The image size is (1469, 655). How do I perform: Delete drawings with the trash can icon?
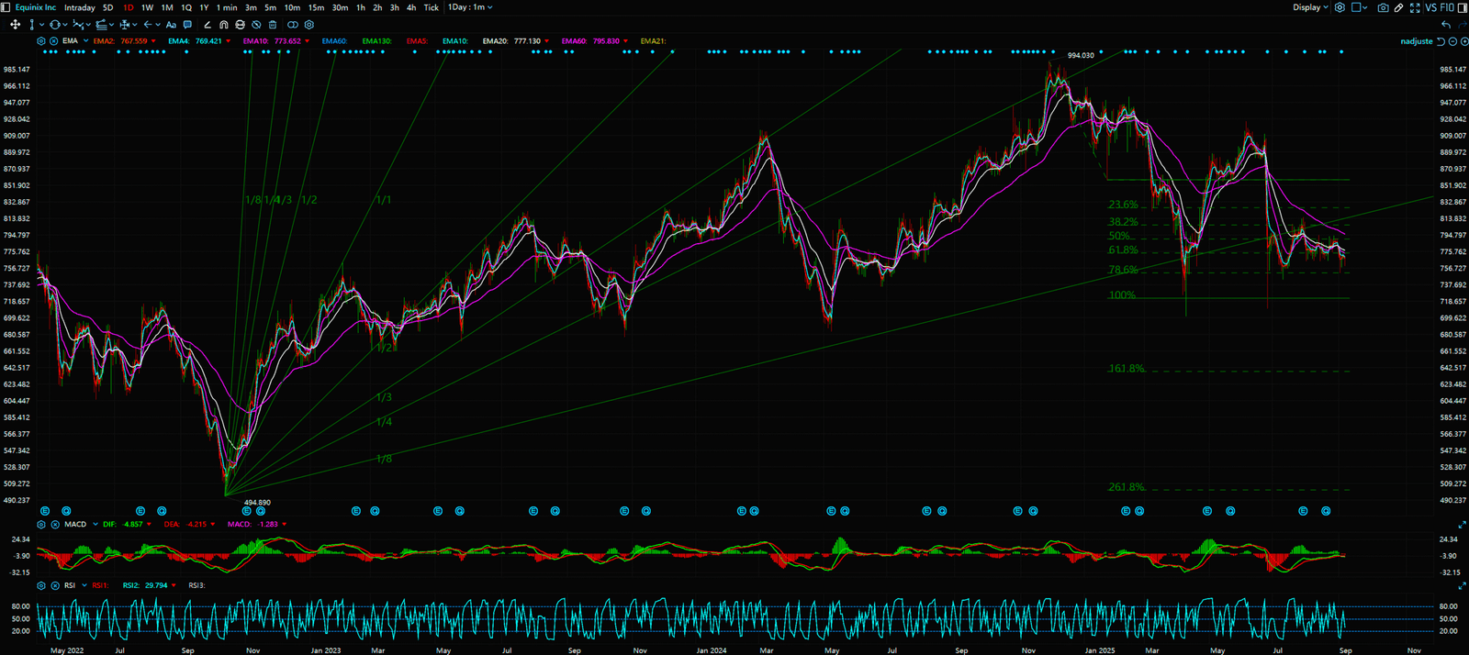273,25
